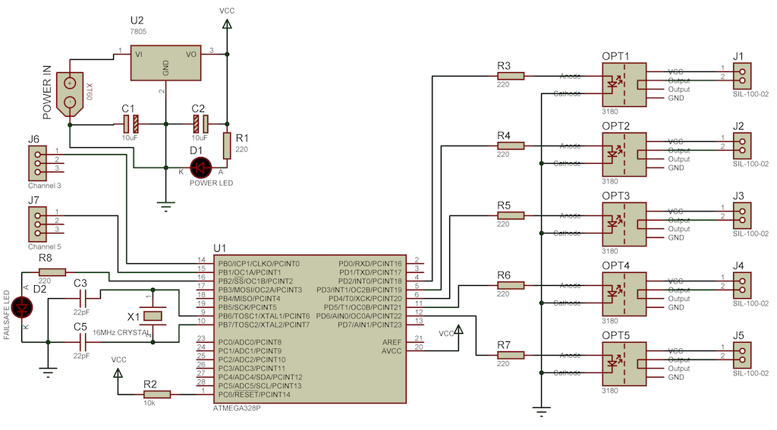777x430 pixels.
Task: Click the PD2/INT0/PCINT18 pin label
Action: pos(370,281)
